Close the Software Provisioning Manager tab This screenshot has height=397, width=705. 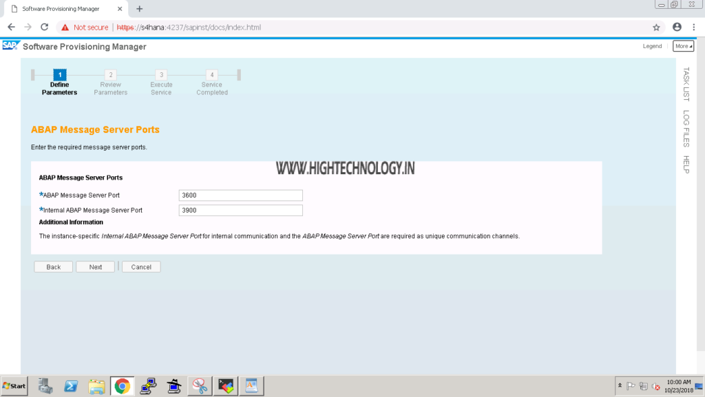point(120,8)
